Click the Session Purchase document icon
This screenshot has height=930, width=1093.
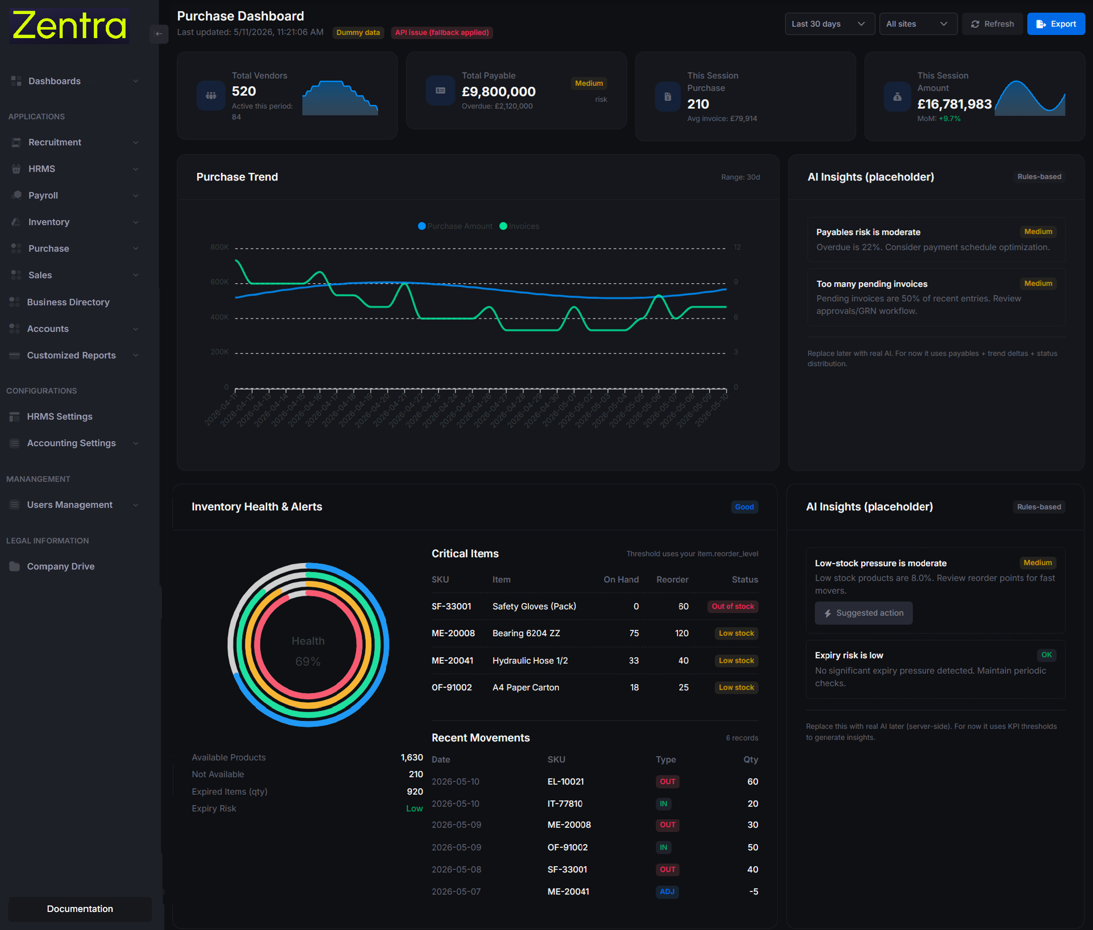click(x=667, y=97)
